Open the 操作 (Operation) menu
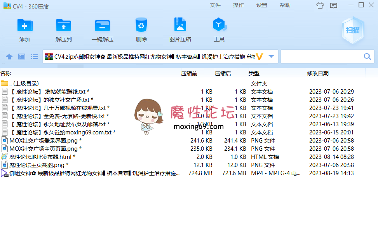This screenshot has width=378, height=235. tap(239, 5)
